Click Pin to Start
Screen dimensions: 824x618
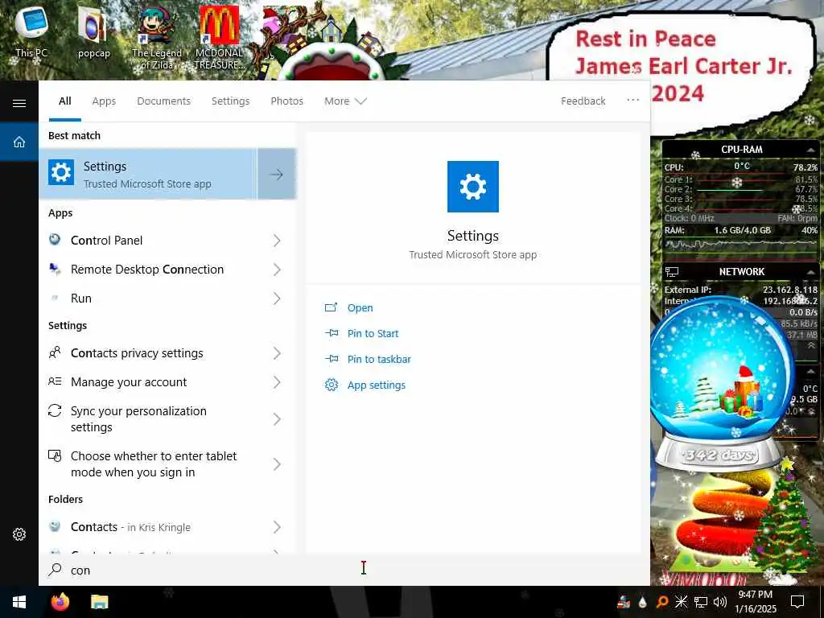tap(373, 334)
